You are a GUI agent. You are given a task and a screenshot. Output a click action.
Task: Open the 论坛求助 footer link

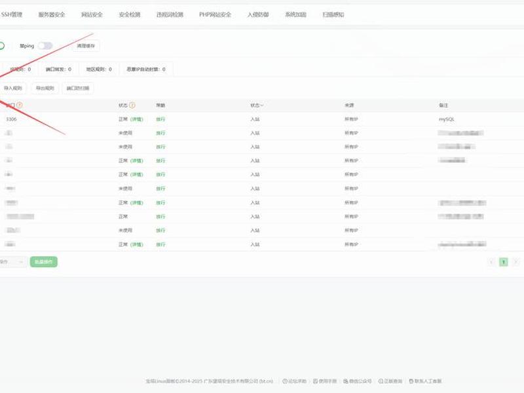coord(294,381)
